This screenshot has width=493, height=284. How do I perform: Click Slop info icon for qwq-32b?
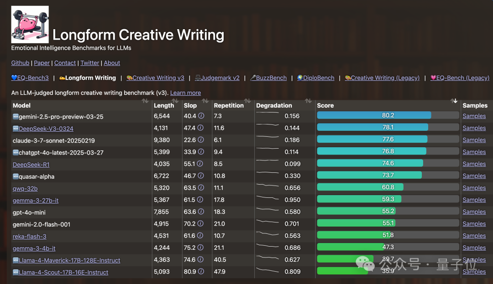[201, 187]
